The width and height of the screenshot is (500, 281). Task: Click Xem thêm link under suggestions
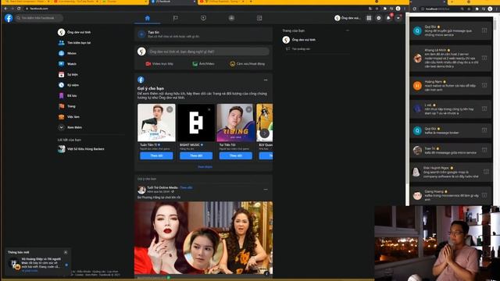(x=205, y=166)
